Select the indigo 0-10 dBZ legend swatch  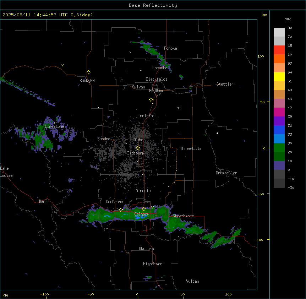point(279,165)
